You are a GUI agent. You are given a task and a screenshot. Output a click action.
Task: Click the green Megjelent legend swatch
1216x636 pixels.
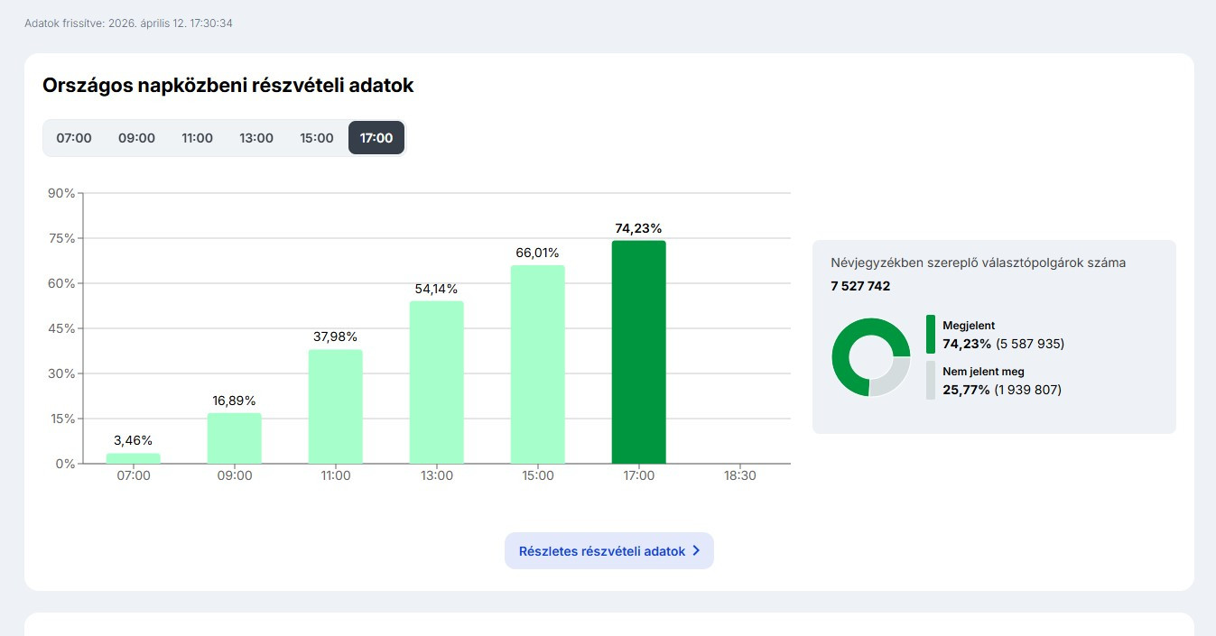click(931, 335)
